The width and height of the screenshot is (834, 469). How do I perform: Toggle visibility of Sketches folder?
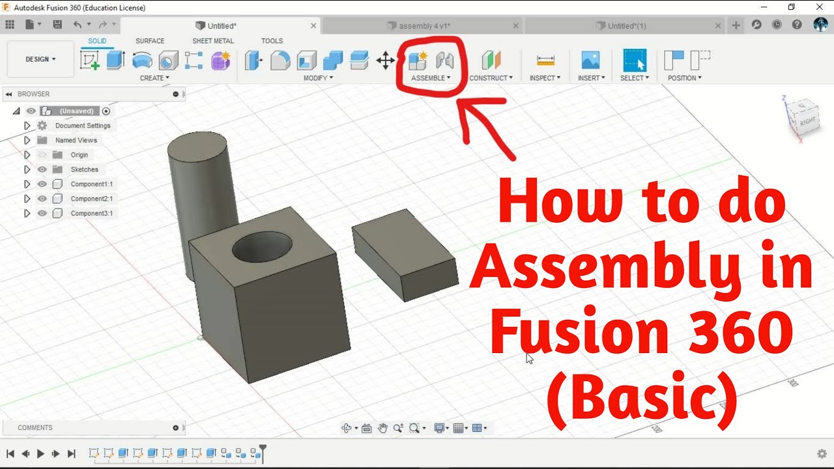pyautogui.click(x=42, y=169)
